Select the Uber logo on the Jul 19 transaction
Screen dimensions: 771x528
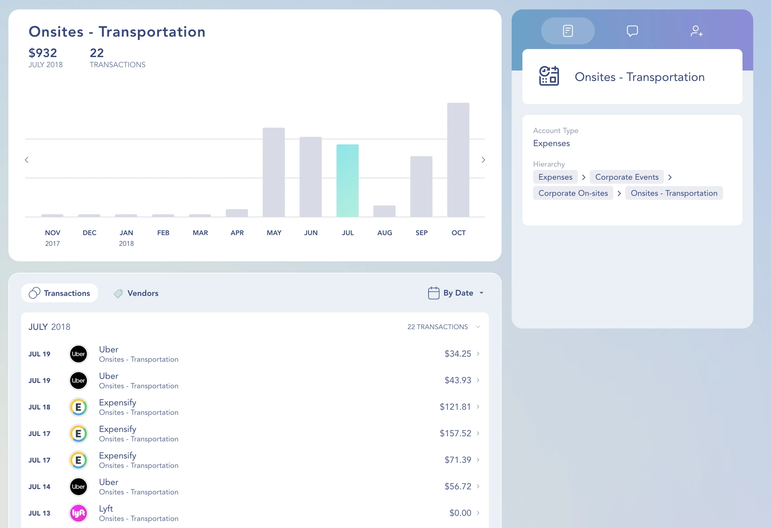click(x=78, y=354)
